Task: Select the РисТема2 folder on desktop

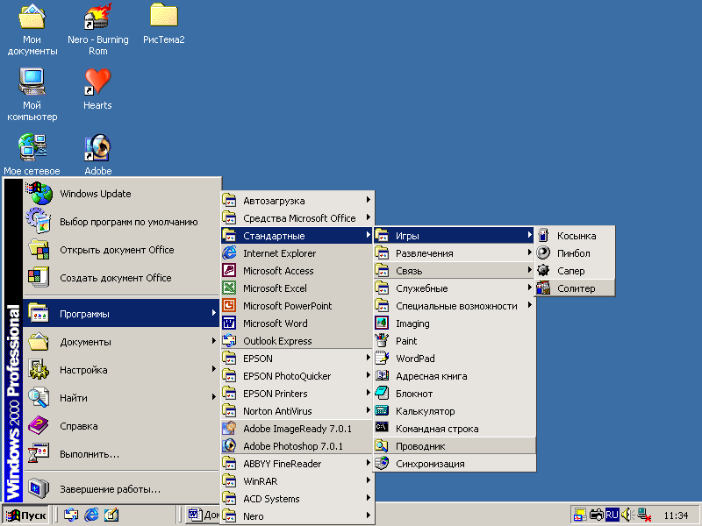Action: [164, 24]
